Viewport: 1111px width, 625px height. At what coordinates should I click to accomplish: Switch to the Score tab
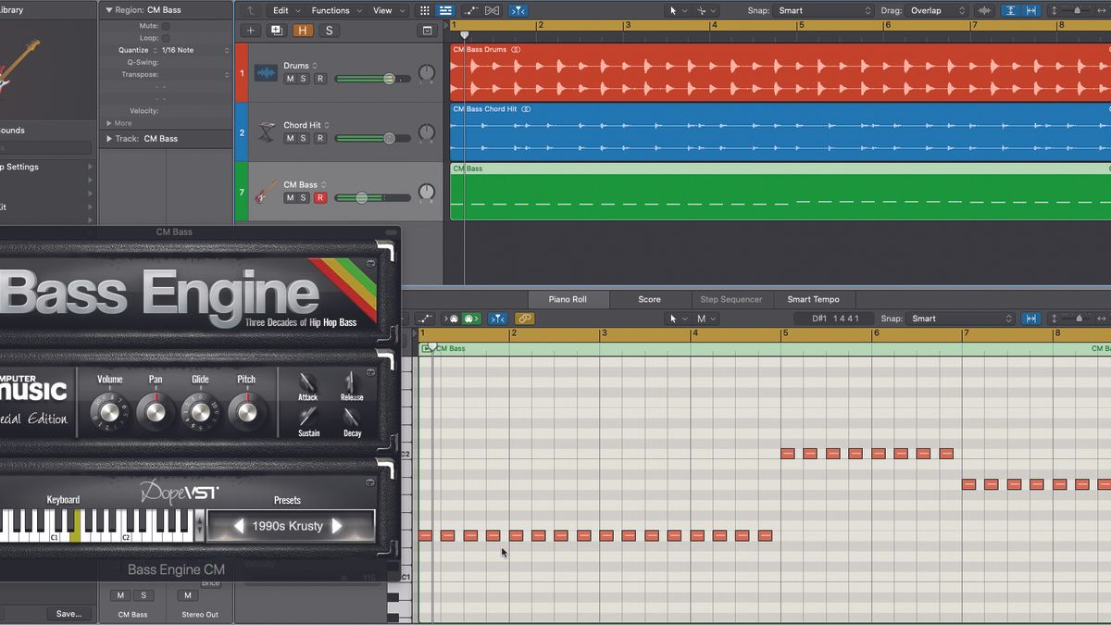[x=651, y=299]
